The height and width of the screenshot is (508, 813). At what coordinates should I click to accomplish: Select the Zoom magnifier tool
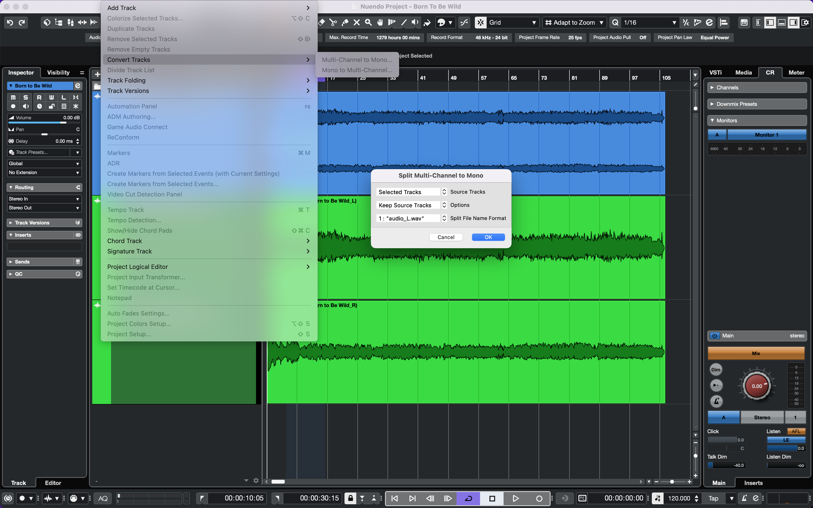coord(368,22)
